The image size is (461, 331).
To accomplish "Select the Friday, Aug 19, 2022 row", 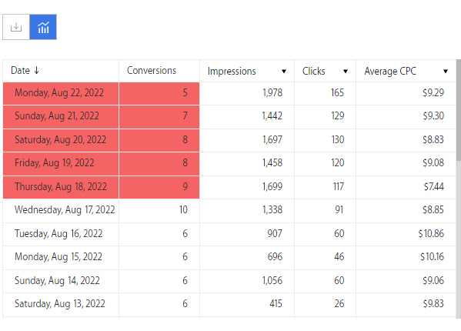I will (229, 163).
